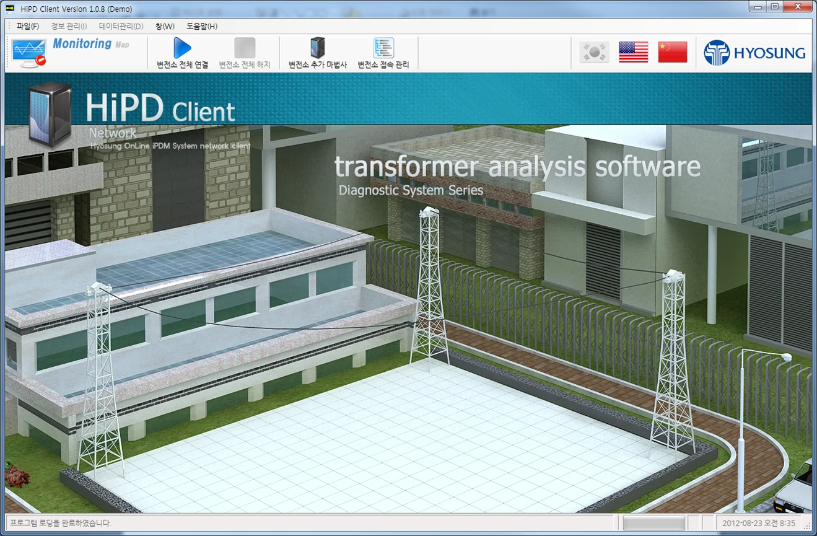Open the 도움말(H) menu
The height and width of the screenshot is (536, 817).
click(x=202, y=26)
